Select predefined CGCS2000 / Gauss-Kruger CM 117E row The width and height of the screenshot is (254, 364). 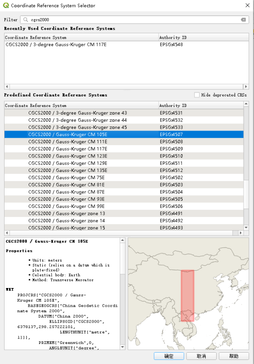coord(124,149)
